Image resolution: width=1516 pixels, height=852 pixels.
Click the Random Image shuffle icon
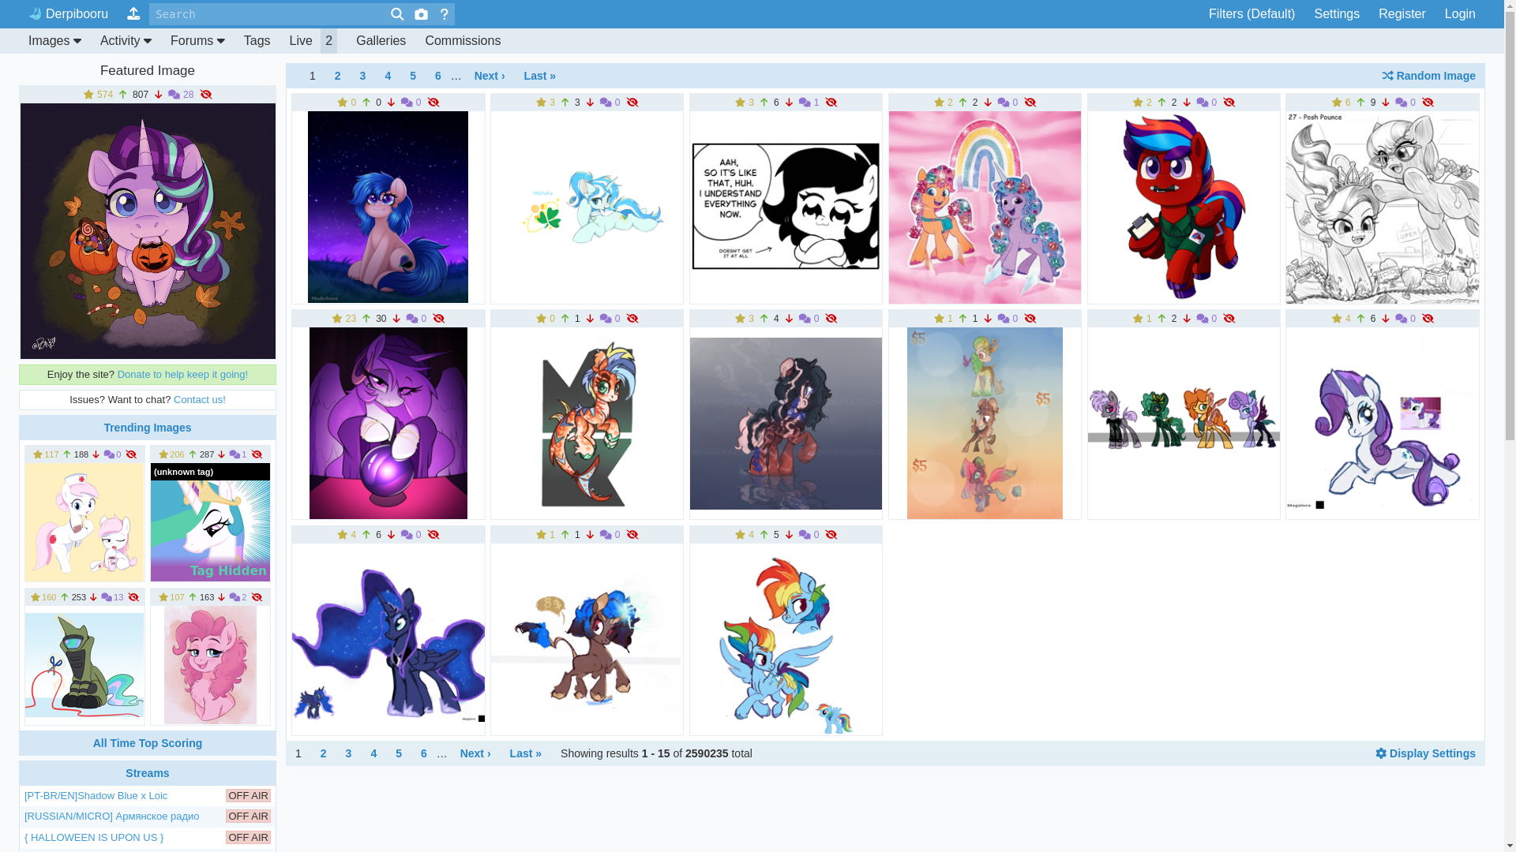[x=1387, y=76]
